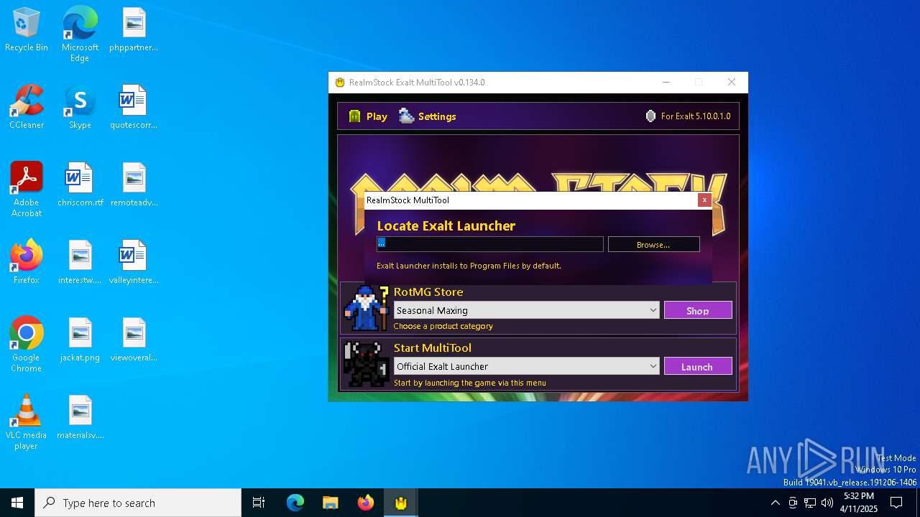The width and height of the screenshot is (920, 517).
Task: Select the Skype desktop shortcut
Action: click(80, 107)
